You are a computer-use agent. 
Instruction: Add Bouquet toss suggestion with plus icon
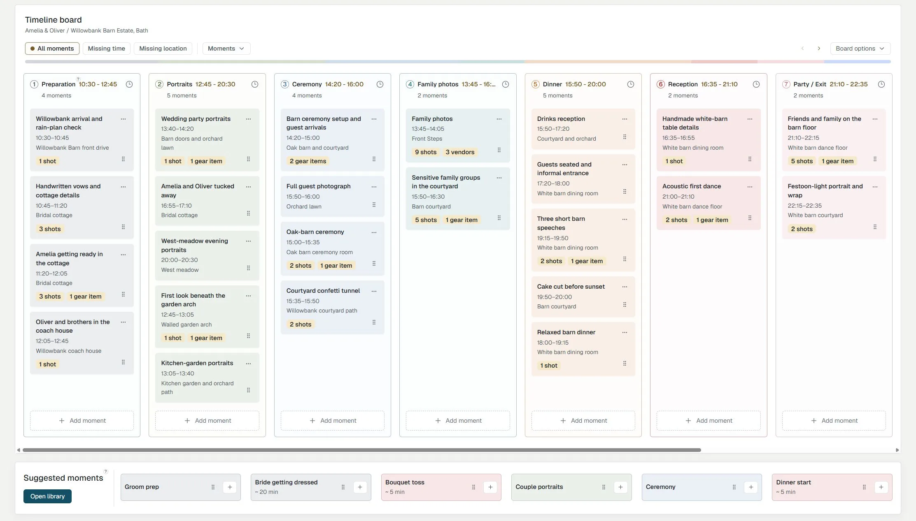(x=490, y=487)
